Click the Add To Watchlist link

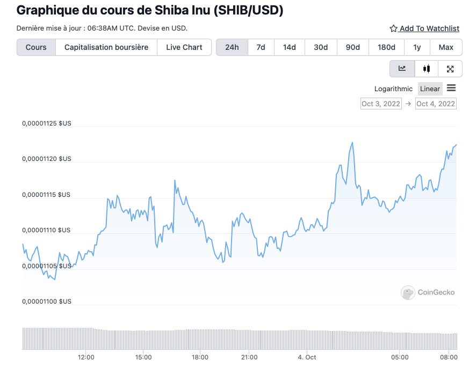[x=429, y=28]
